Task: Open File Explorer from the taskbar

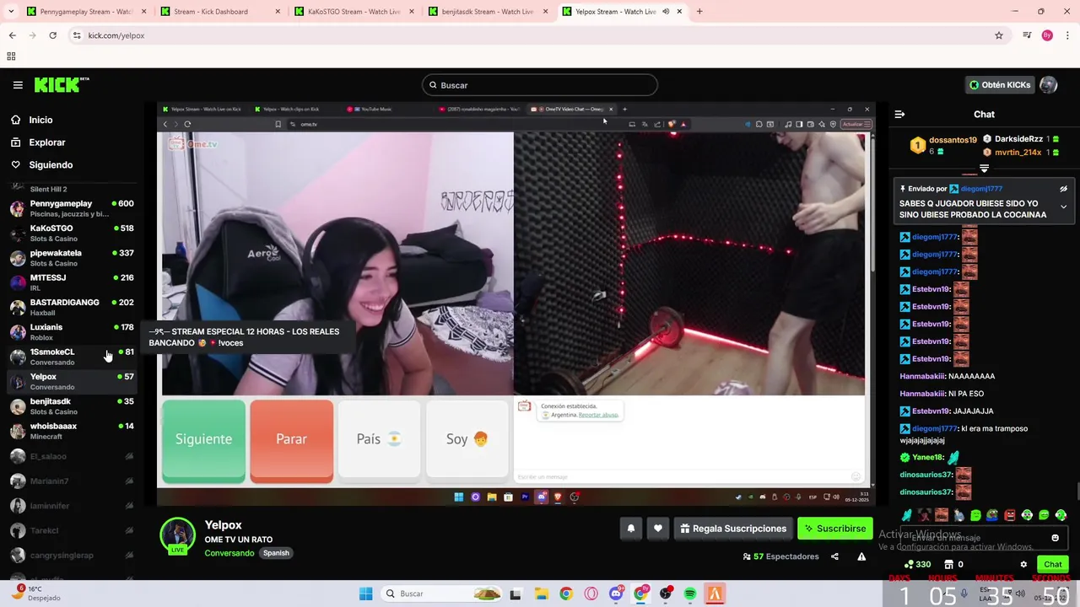Action: 541,594
